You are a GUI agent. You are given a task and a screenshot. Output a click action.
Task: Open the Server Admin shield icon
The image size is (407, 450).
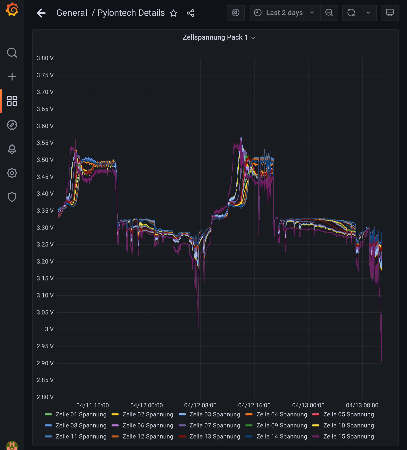coord(12,197)
